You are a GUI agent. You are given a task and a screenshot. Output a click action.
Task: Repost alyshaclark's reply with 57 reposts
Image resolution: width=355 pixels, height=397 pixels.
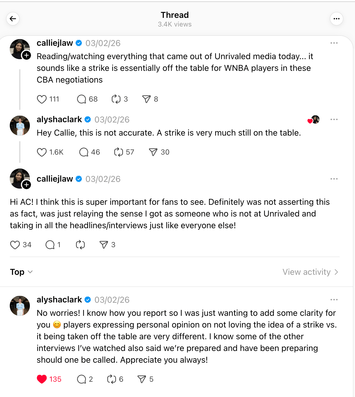pyautogui.click(x=119, y=152)
